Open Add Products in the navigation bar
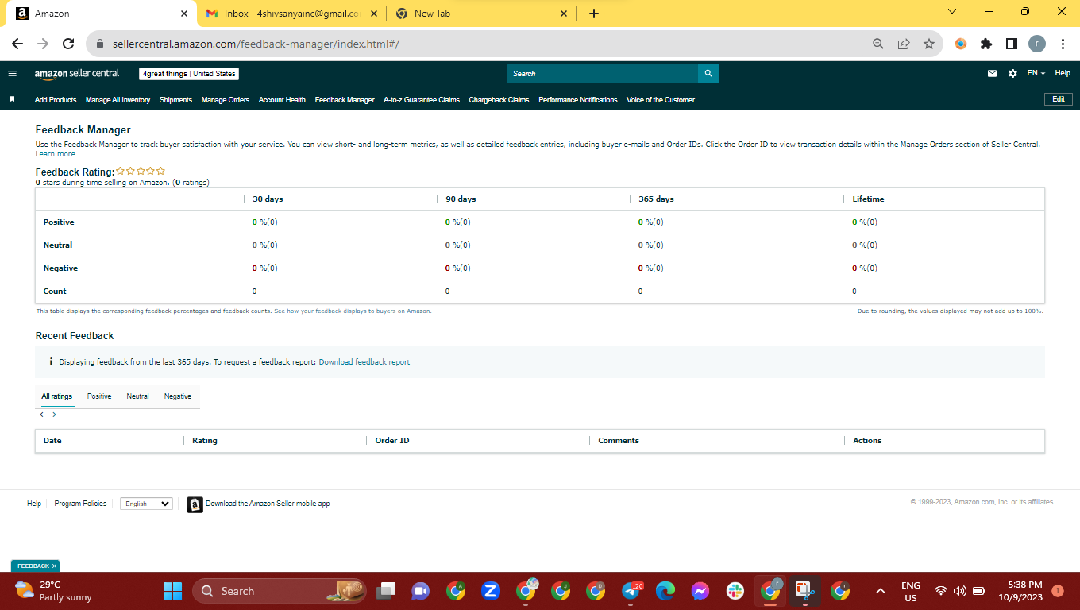 click(56, 100)
